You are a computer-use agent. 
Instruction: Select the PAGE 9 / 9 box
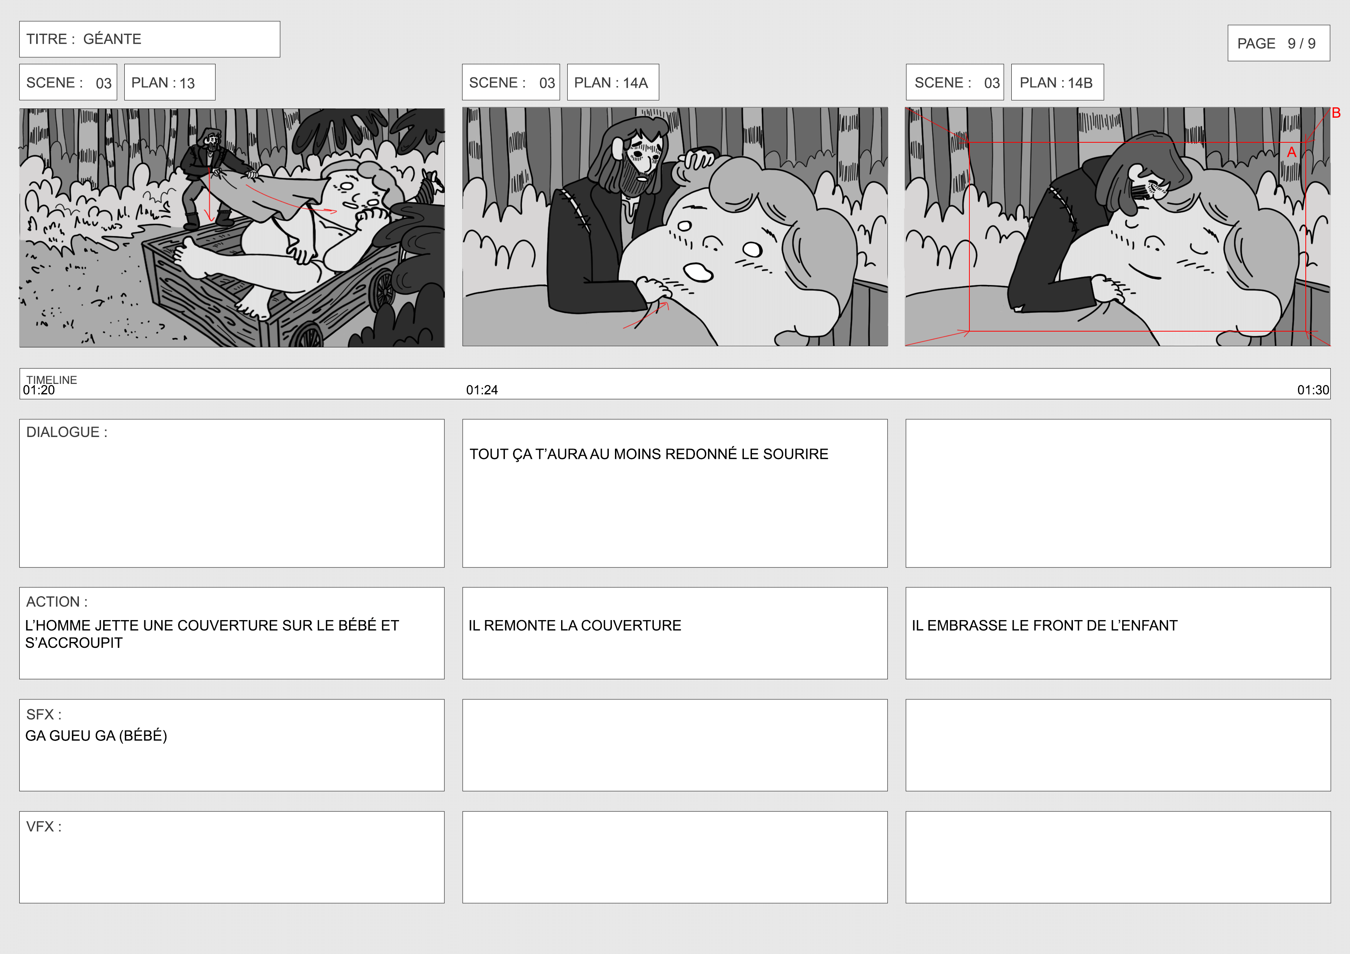tap(1278, 43)
